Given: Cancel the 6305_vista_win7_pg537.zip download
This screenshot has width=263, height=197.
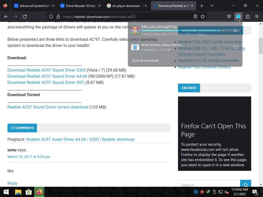Looking at the screenshot, I should click(x=235, y=31).
